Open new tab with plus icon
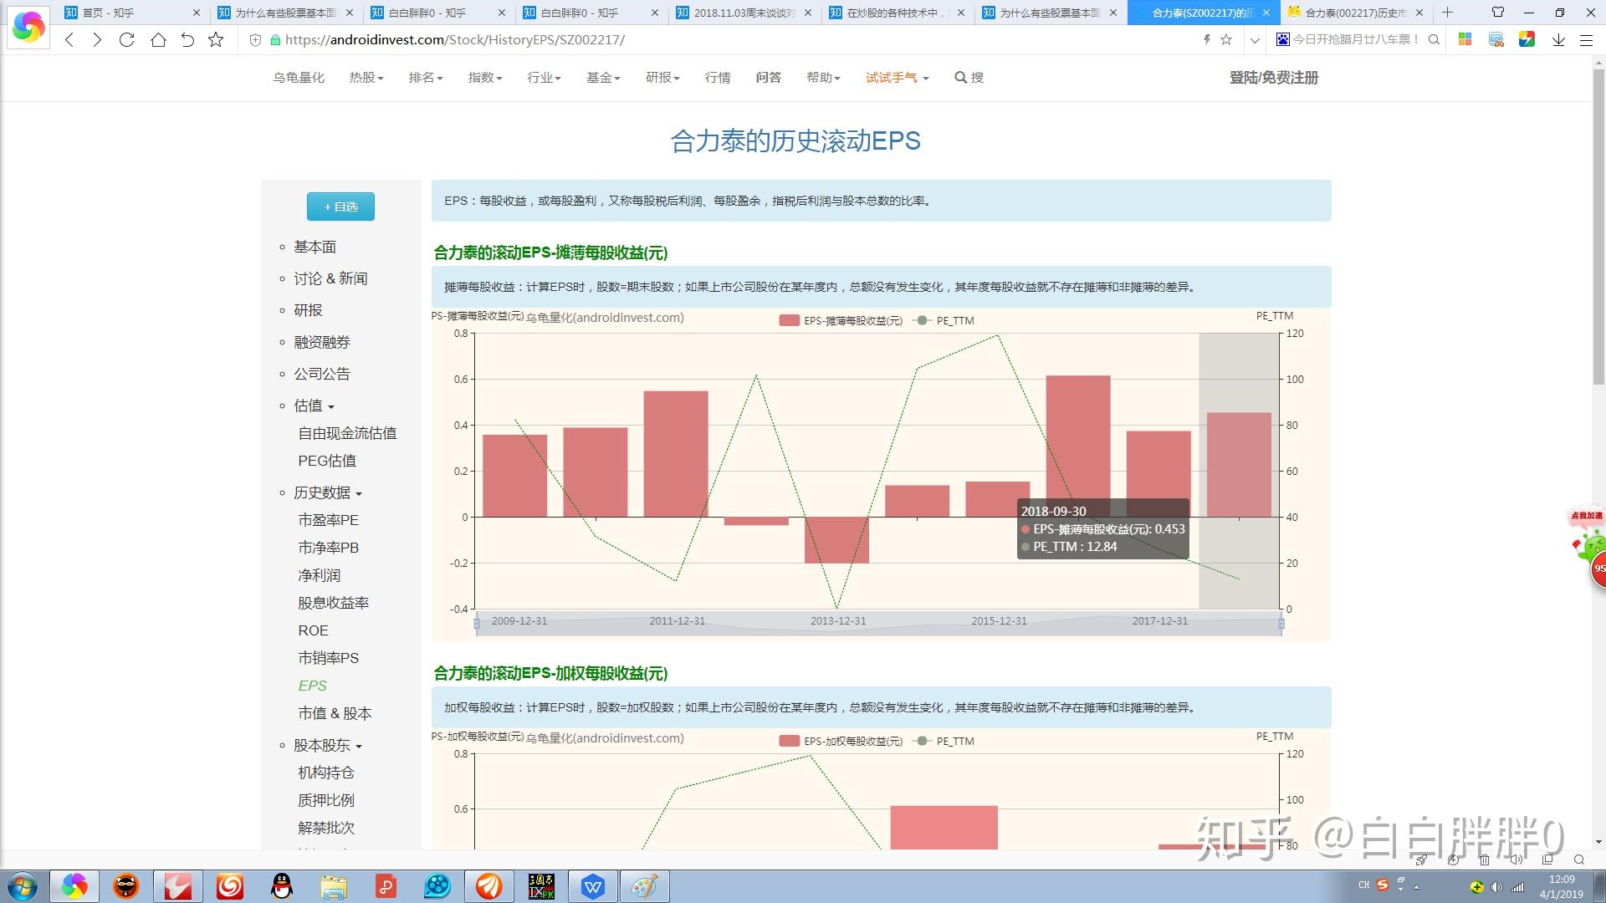Viewport: 1606px width, 903px height. point(1448,13)
